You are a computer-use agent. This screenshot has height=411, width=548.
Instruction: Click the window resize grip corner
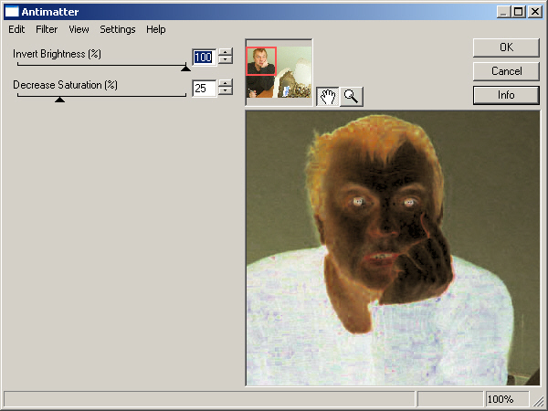coord(538,401)
